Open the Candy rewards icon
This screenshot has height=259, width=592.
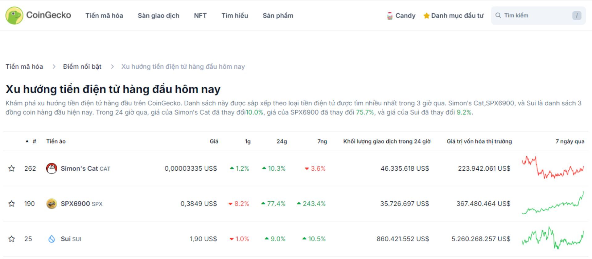point(390,16)
